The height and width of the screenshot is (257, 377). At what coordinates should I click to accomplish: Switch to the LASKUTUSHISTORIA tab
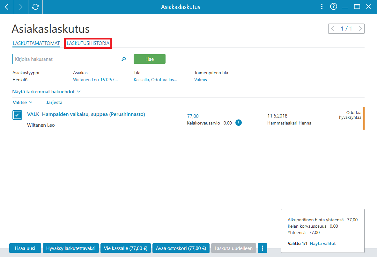point(88,43)
